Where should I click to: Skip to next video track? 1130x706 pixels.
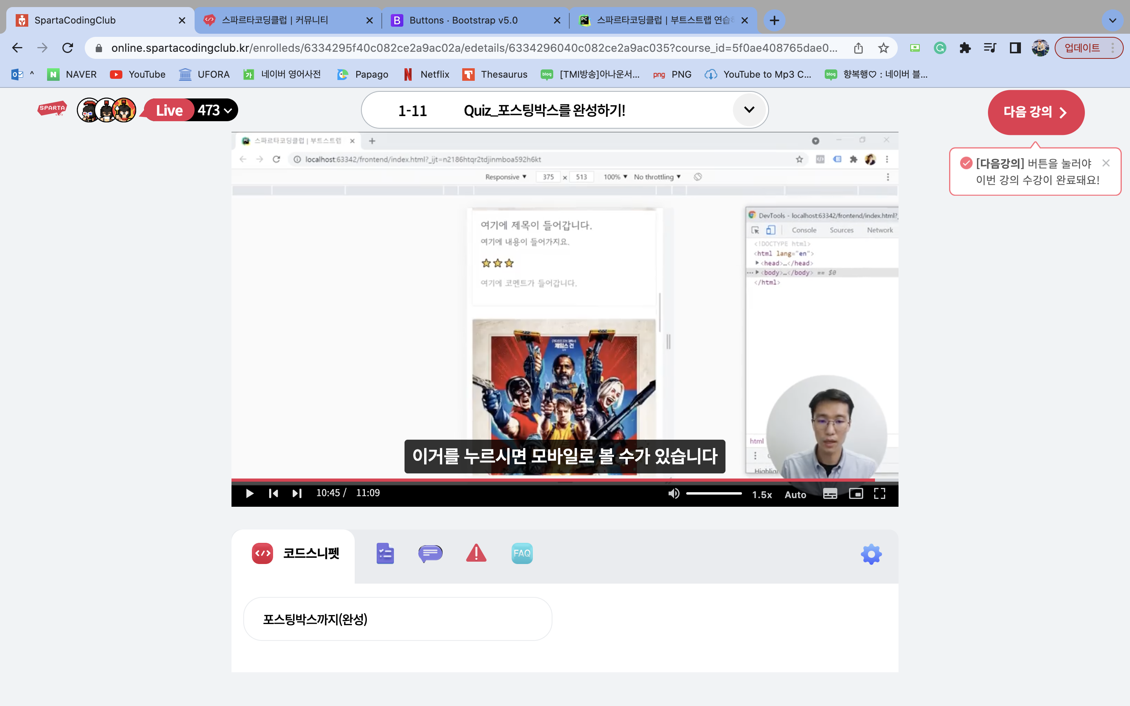[297, 493]
